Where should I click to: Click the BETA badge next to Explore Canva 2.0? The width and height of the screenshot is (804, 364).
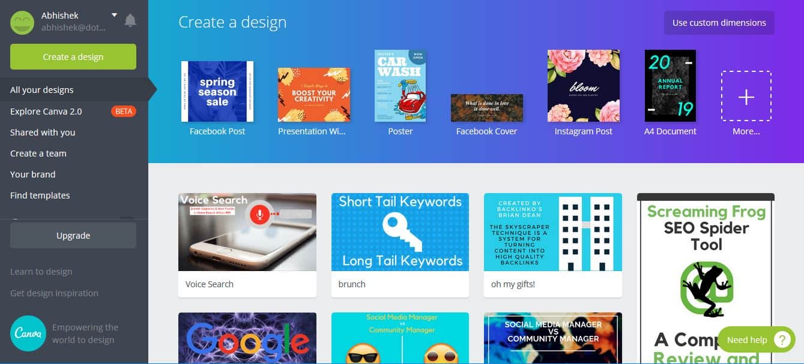coord(124,111)
